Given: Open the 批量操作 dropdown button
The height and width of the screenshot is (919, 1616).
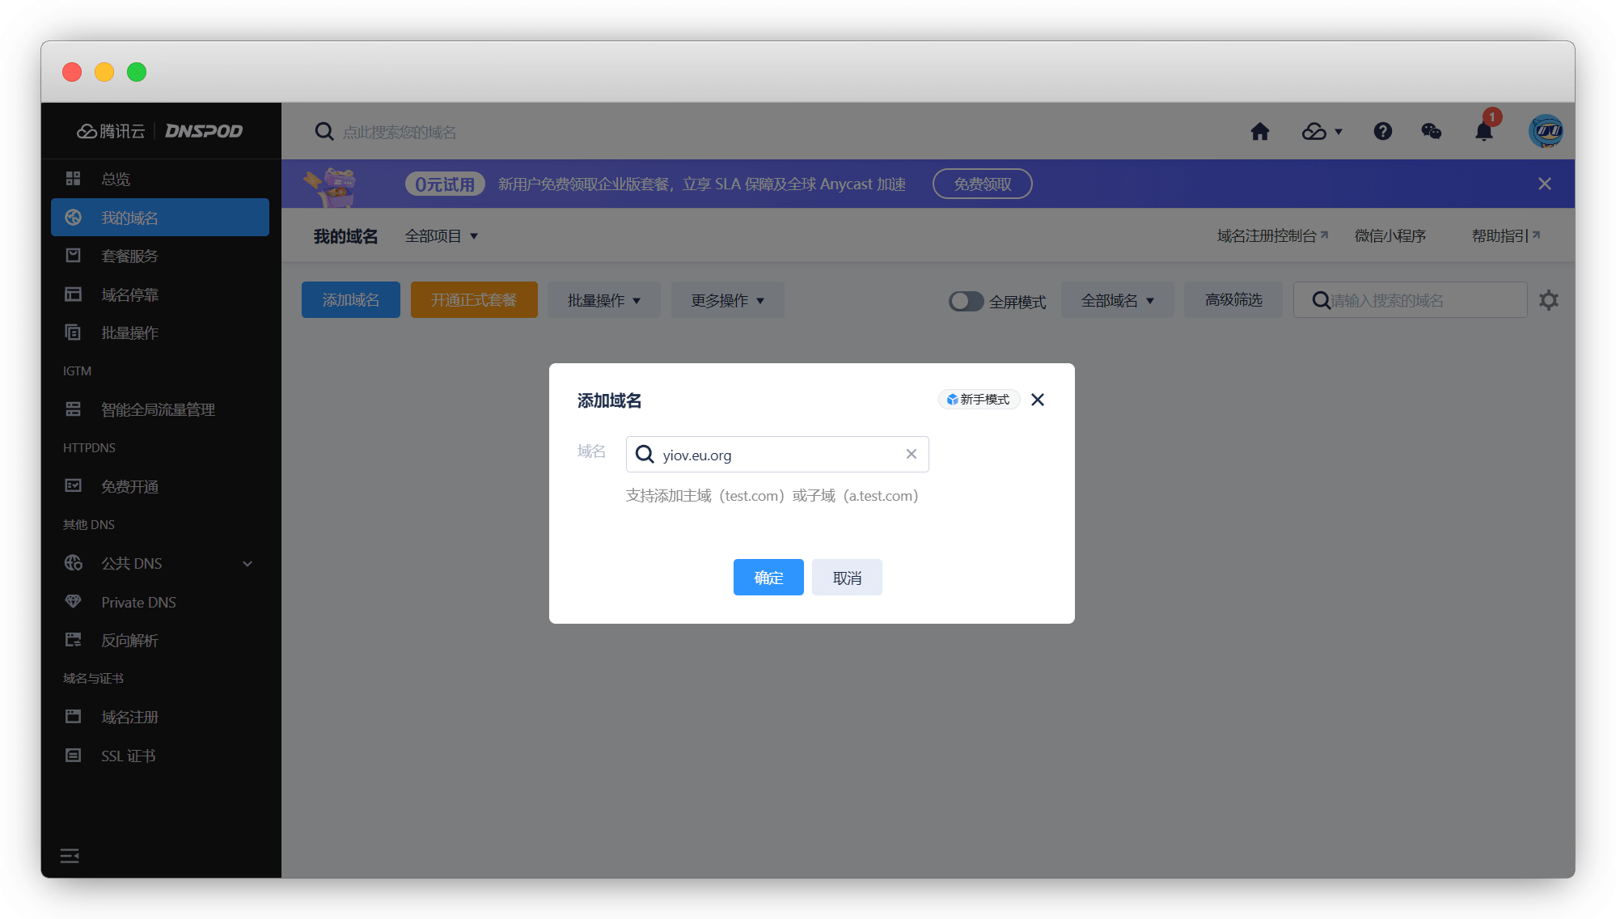Looking at the screenshot, I should coord(603,301).
